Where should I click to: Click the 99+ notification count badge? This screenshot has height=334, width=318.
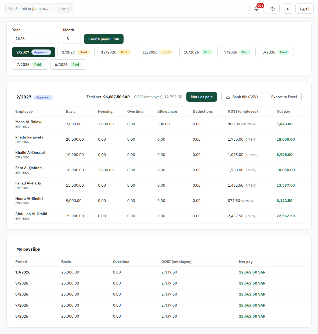click(x=260, y=6)
